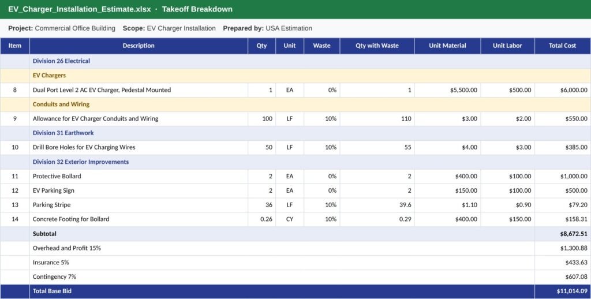Screen dimensions: 591x299
Task: Select the $8,672.51 subtotal value
Action: tap(573, 234)
